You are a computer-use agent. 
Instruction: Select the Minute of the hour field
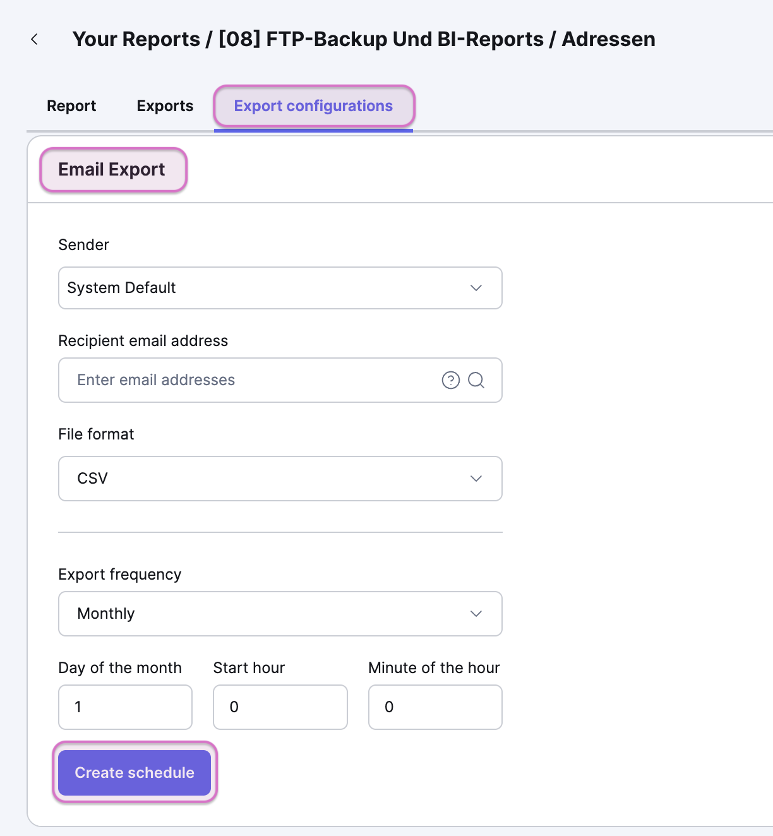[x=435, y=707]
